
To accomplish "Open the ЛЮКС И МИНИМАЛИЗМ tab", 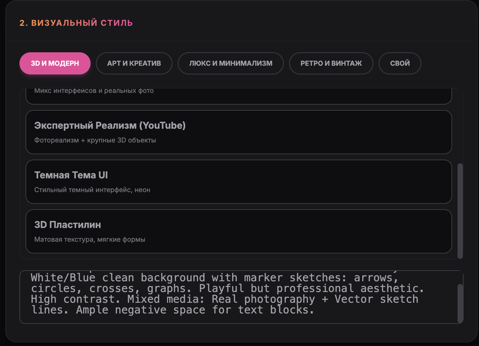I will pyautogui.click(x=231, y=63).
